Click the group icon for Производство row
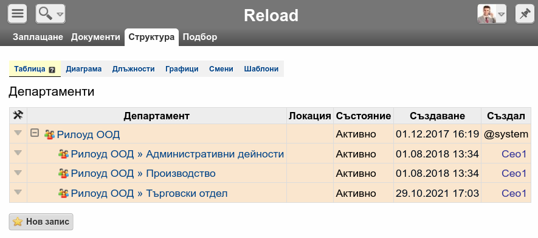Viewport: 538px width, 238px height. pos(63,173)
